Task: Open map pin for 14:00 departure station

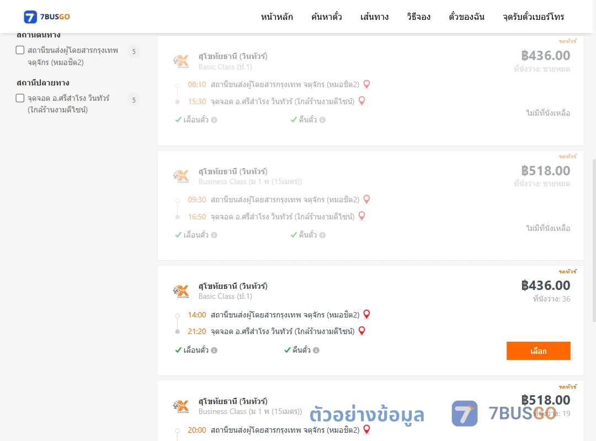Action: (366, 315)
